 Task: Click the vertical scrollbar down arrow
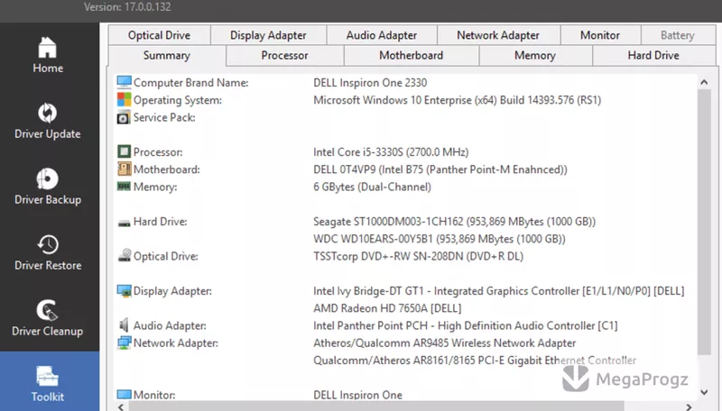[x=704, y=392]
